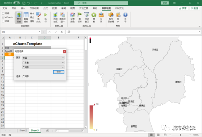The width and height of the screenshot is (202, 137).
Task: Expand the 广东省 province dropdown
Action: (x=43, y=63)
